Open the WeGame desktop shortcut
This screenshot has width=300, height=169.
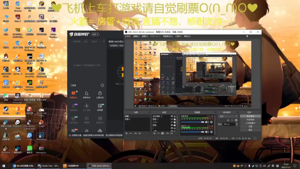[6, 149]
